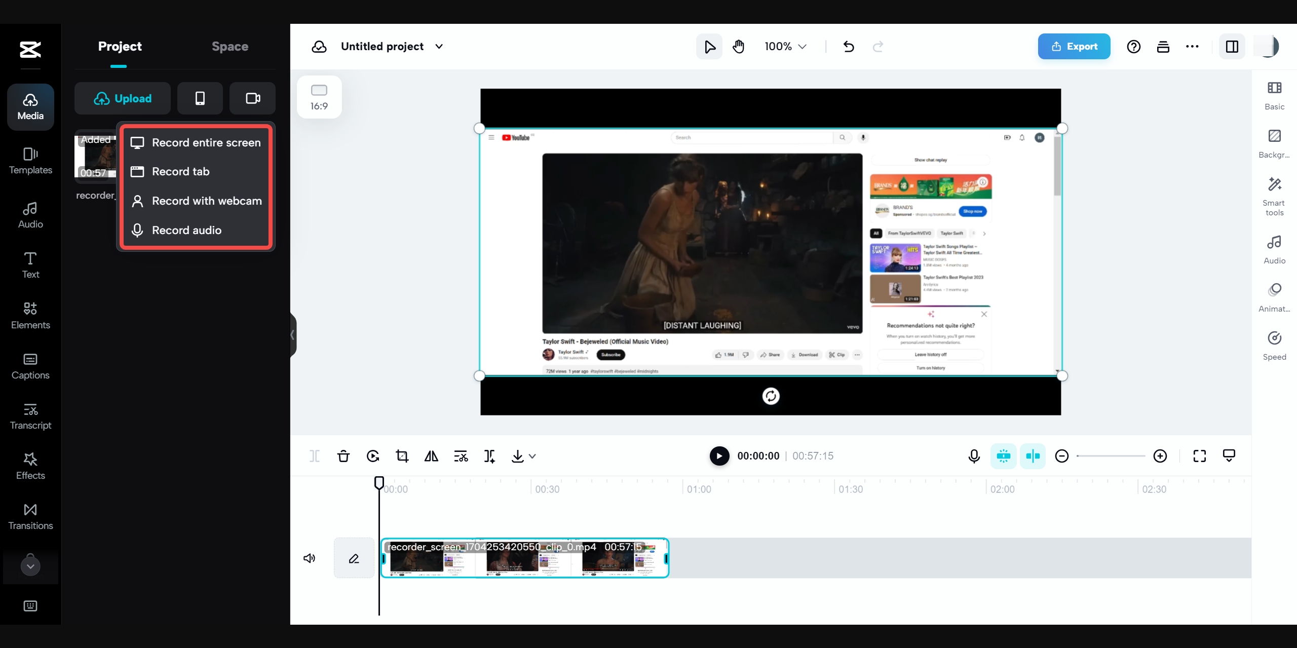Select the hand pan tool
Viewport: 1297px width, 648px height.
(739, 47)
